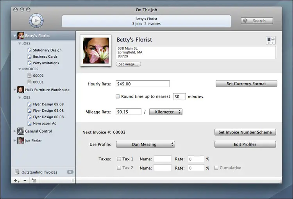Click Hal's Furniture Warehouse avatar icon
The width and height of the screenshot is (293, 199).
pos(21,90)
